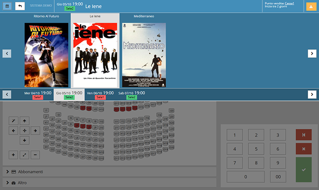Click occupied red seat H7
319x190 pixels.
83,108
